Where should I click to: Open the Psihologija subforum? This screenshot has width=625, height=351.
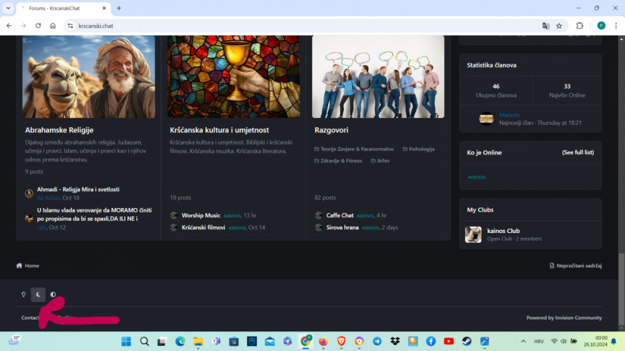click(x=421, y=149)
